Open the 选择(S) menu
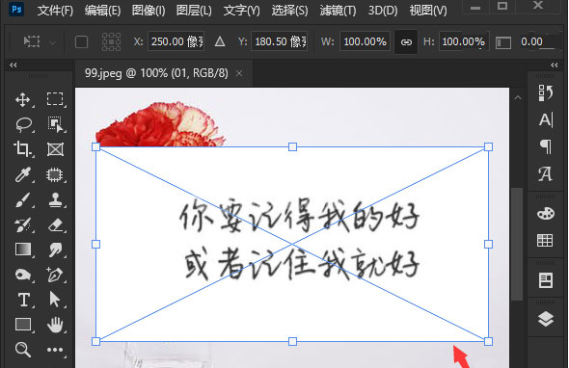 pyautogui.click(x=289, y=11)
